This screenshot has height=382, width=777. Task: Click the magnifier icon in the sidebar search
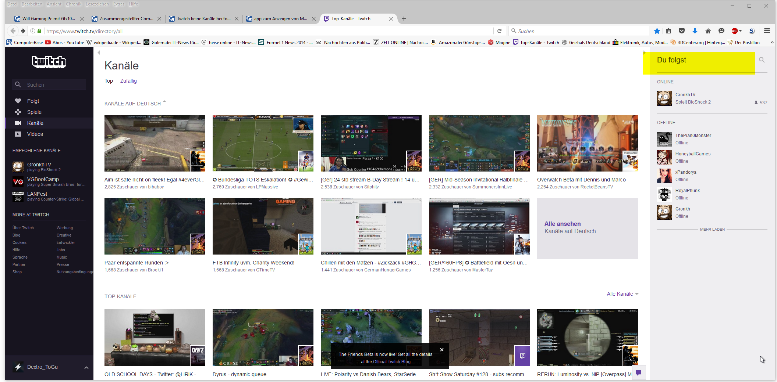click(x=18, y=84)
